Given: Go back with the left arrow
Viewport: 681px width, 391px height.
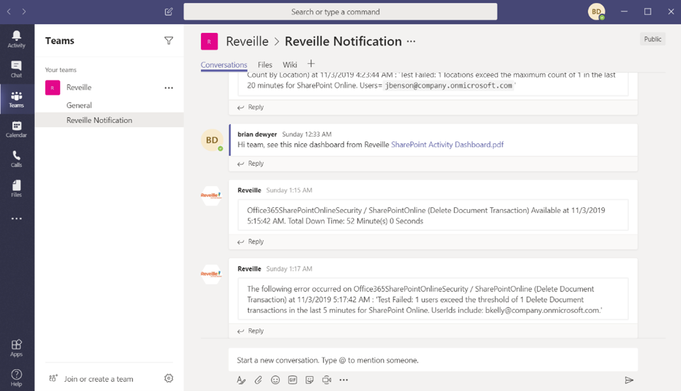Looking at the screenshot, I should pos(9,12).
